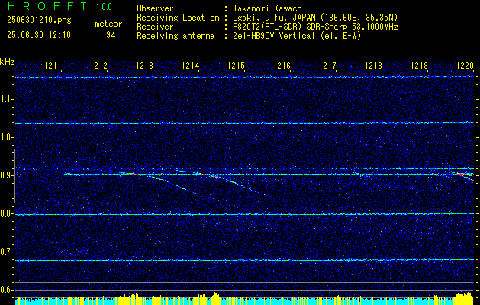
Task: Select the 1211 time marker
Action: click(53, 65)
